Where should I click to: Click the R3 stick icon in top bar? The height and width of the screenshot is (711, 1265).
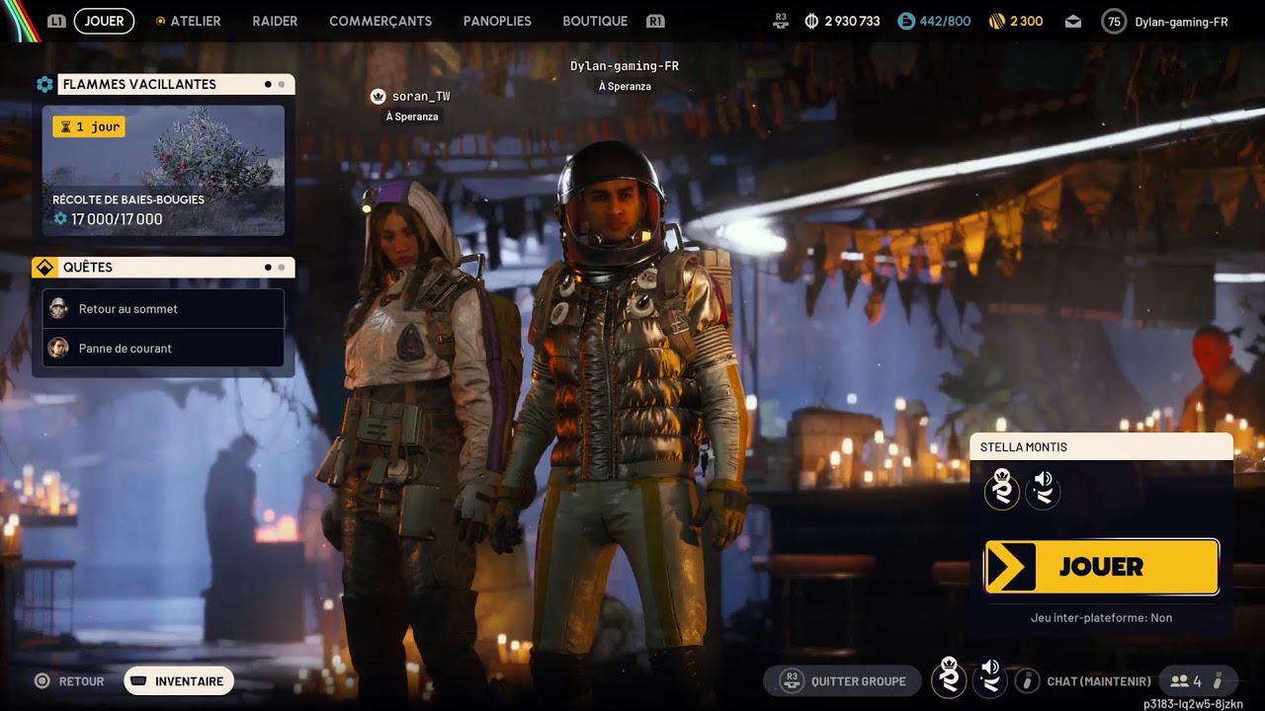(781, 21)
